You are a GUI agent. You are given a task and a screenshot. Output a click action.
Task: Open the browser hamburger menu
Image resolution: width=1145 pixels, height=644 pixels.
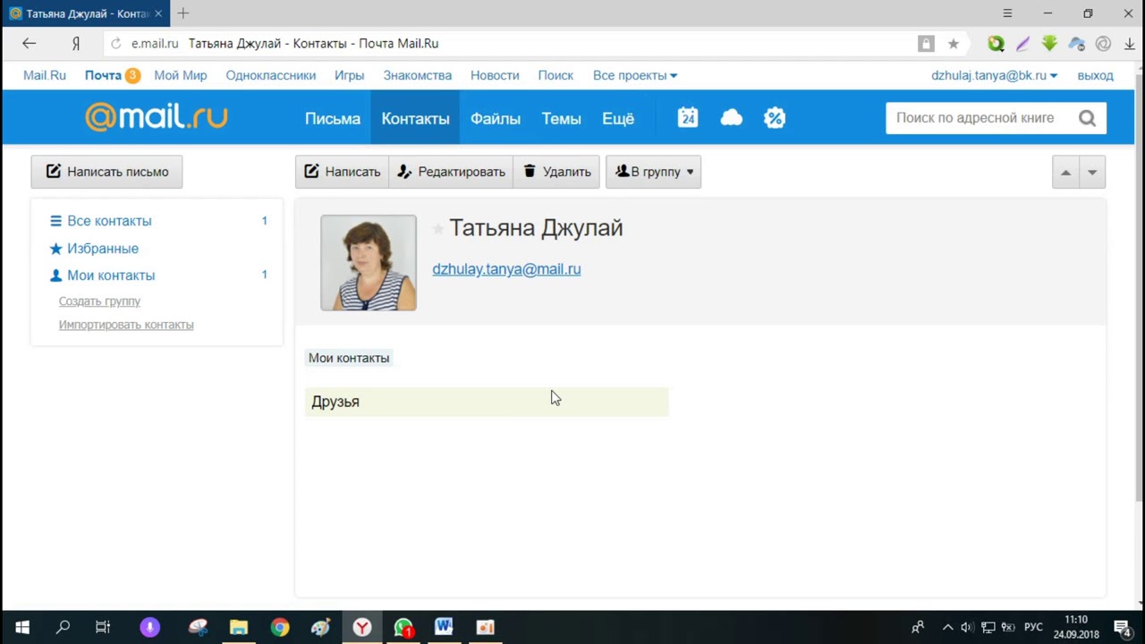coord(1007,13)
